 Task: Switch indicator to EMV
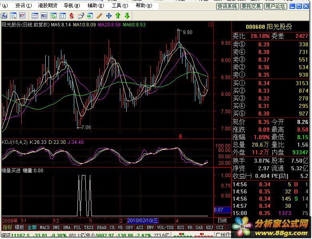(x=150, y=227)
